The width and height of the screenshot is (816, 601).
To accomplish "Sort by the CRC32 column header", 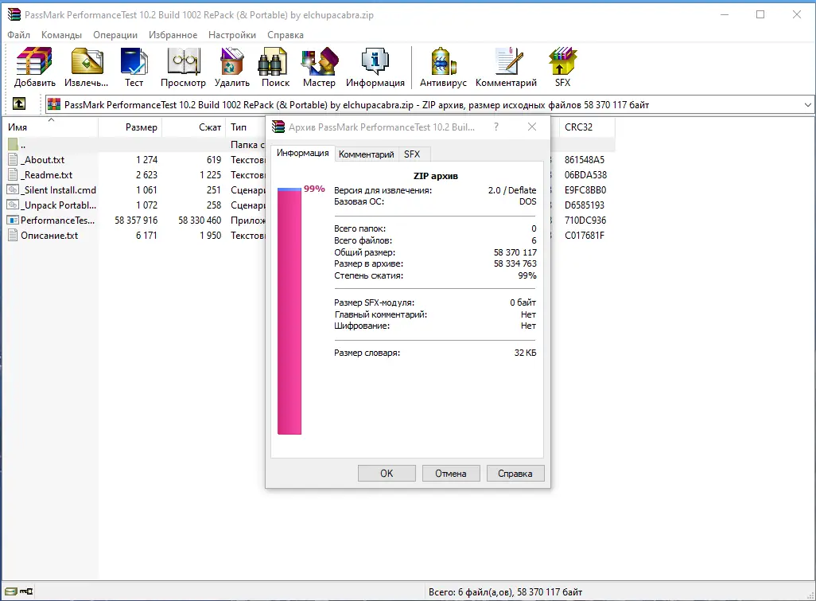I will click(x=587, y=127).
